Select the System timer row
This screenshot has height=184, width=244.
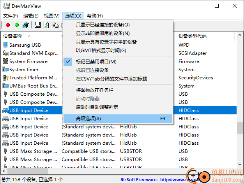click(x=24, y=70)
